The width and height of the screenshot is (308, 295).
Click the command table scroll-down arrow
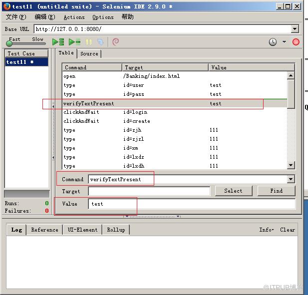[291, 165]
